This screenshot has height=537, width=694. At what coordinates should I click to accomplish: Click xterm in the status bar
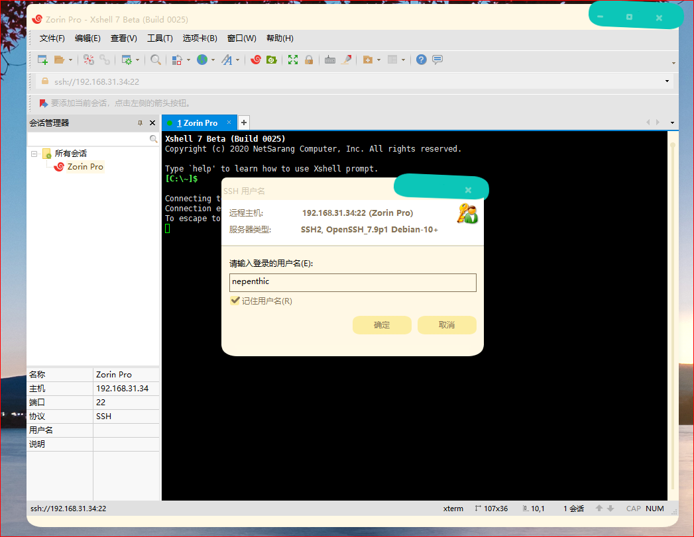(453, 509)
